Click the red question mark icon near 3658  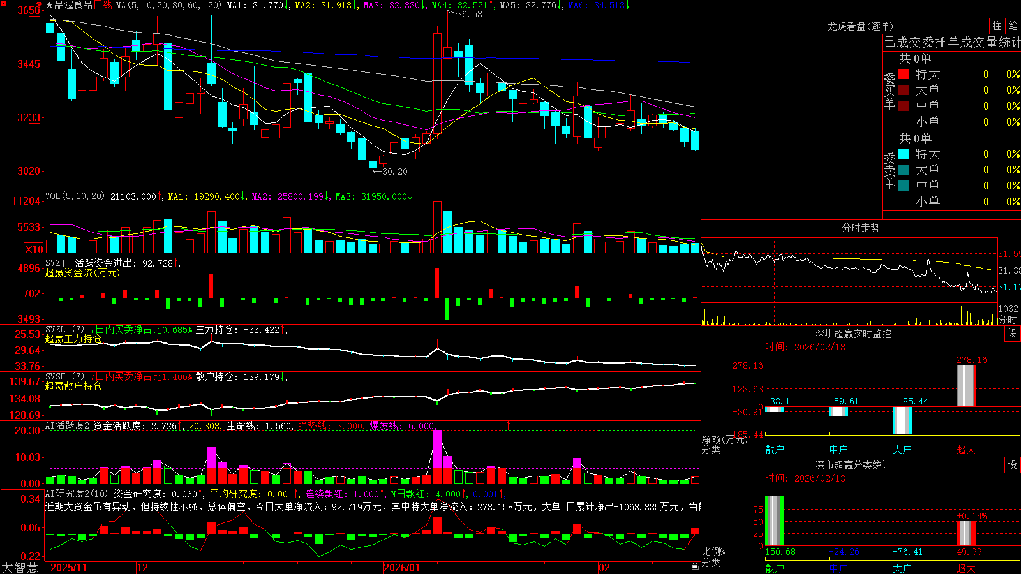[x=39, y=5]
